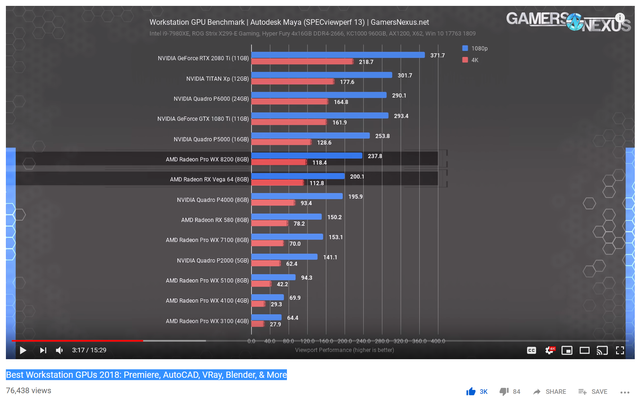
Task: Click the 371.7 value label
Action: pos(438,55)
